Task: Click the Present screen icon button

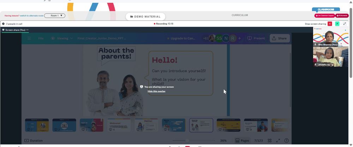Action: click(256, 38)
